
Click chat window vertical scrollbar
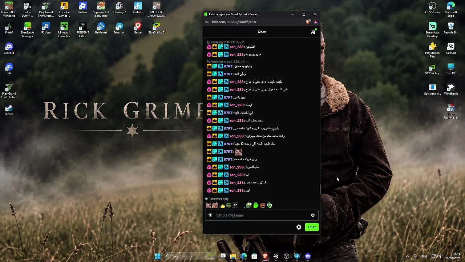tap(320, 189)
